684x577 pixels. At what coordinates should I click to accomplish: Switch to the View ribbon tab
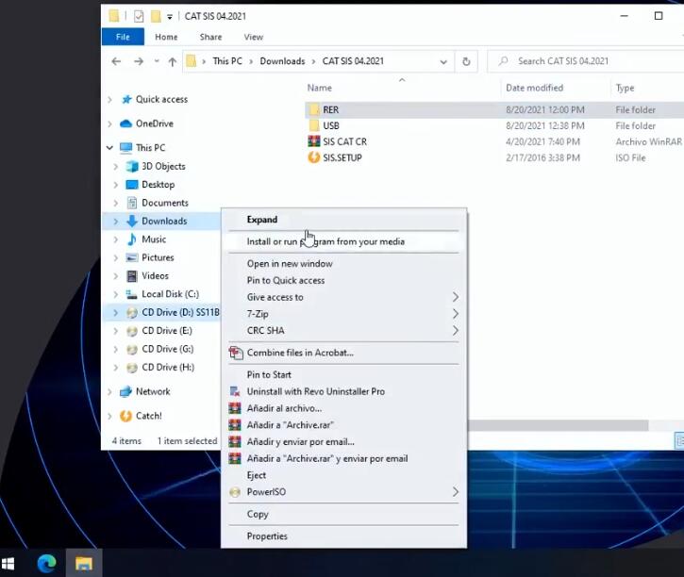tap(254, 37)
